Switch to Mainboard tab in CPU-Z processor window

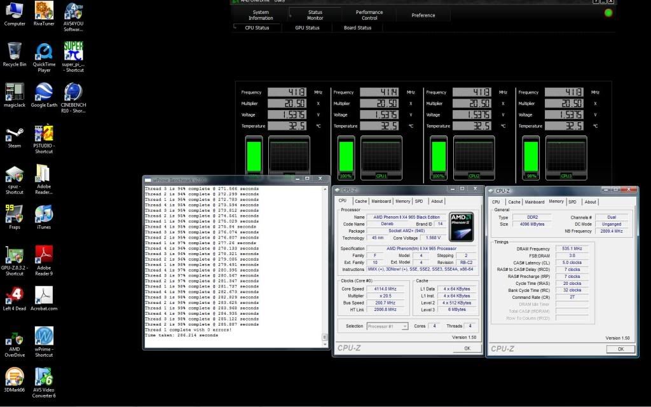[381, 202]
